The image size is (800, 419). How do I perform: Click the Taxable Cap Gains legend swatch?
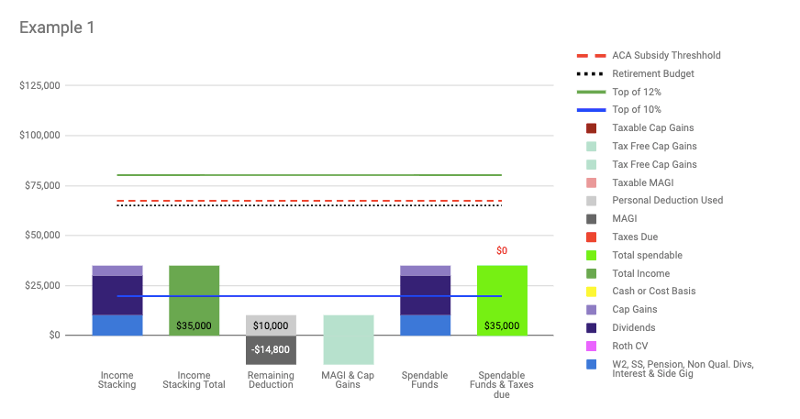click(592, 128)
